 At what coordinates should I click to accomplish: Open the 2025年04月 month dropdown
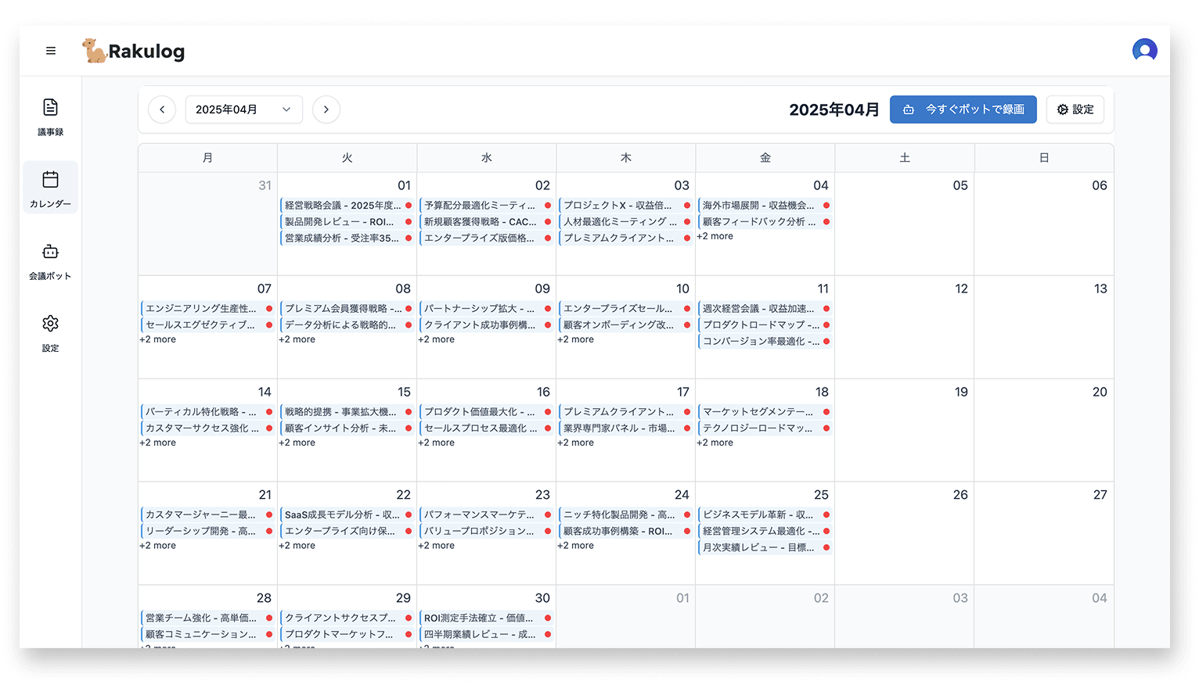(243, 109)
